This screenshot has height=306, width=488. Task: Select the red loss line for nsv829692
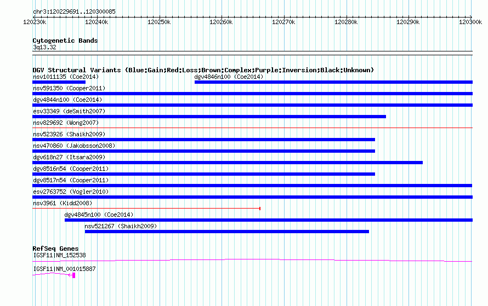[x=252, y=128]
